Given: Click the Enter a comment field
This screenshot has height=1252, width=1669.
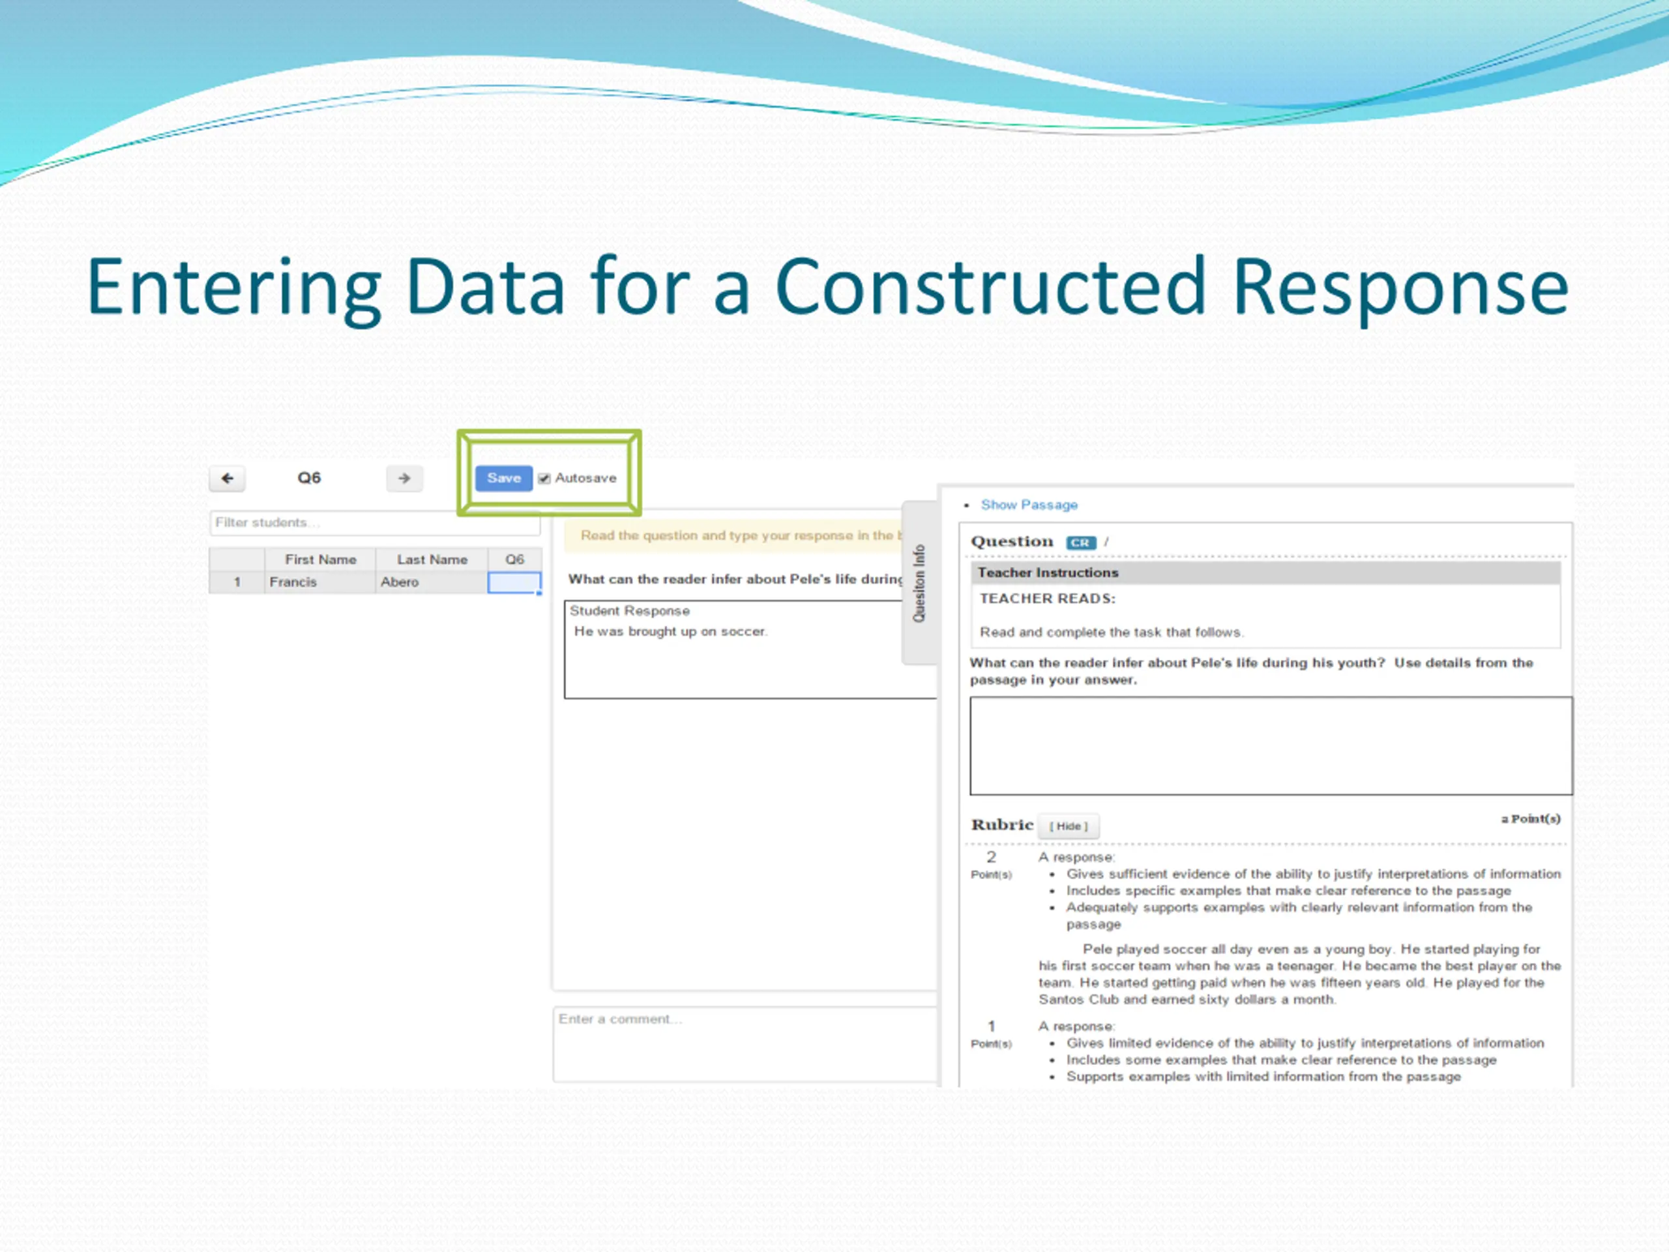Looking at the screenshot, I should pos(745,1045).
